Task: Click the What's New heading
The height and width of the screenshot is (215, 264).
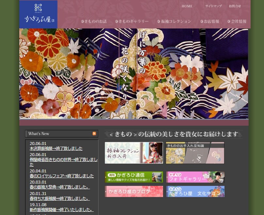Action: pyautogui.click(x=39, y=134)
